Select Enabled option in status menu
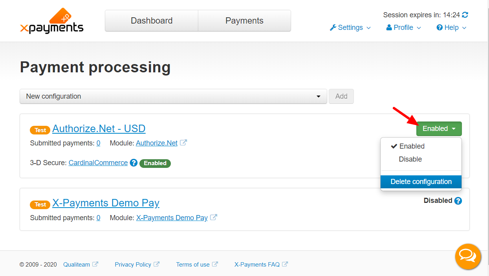Viewport: 489px width, 276px height. coord(421,146)
